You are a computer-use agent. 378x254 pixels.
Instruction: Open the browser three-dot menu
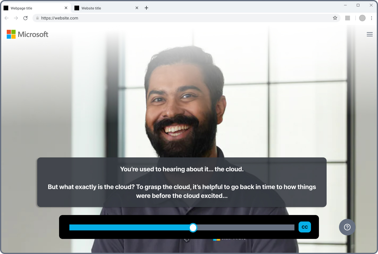[x=372, y=18]
